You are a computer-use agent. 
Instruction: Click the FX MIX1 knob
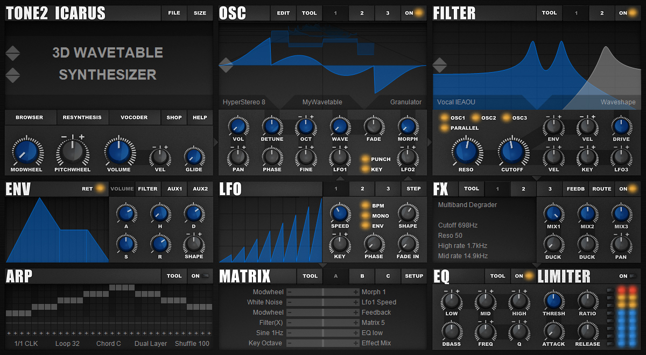click(x=553, y=214)
